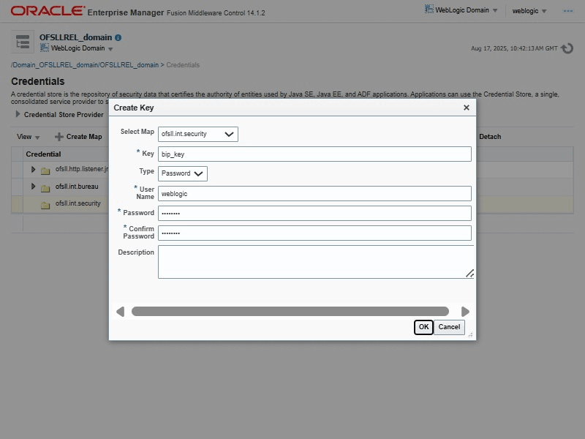
Task: Expand the ofsll.http.listener node
Action: (x=33, y=169)
